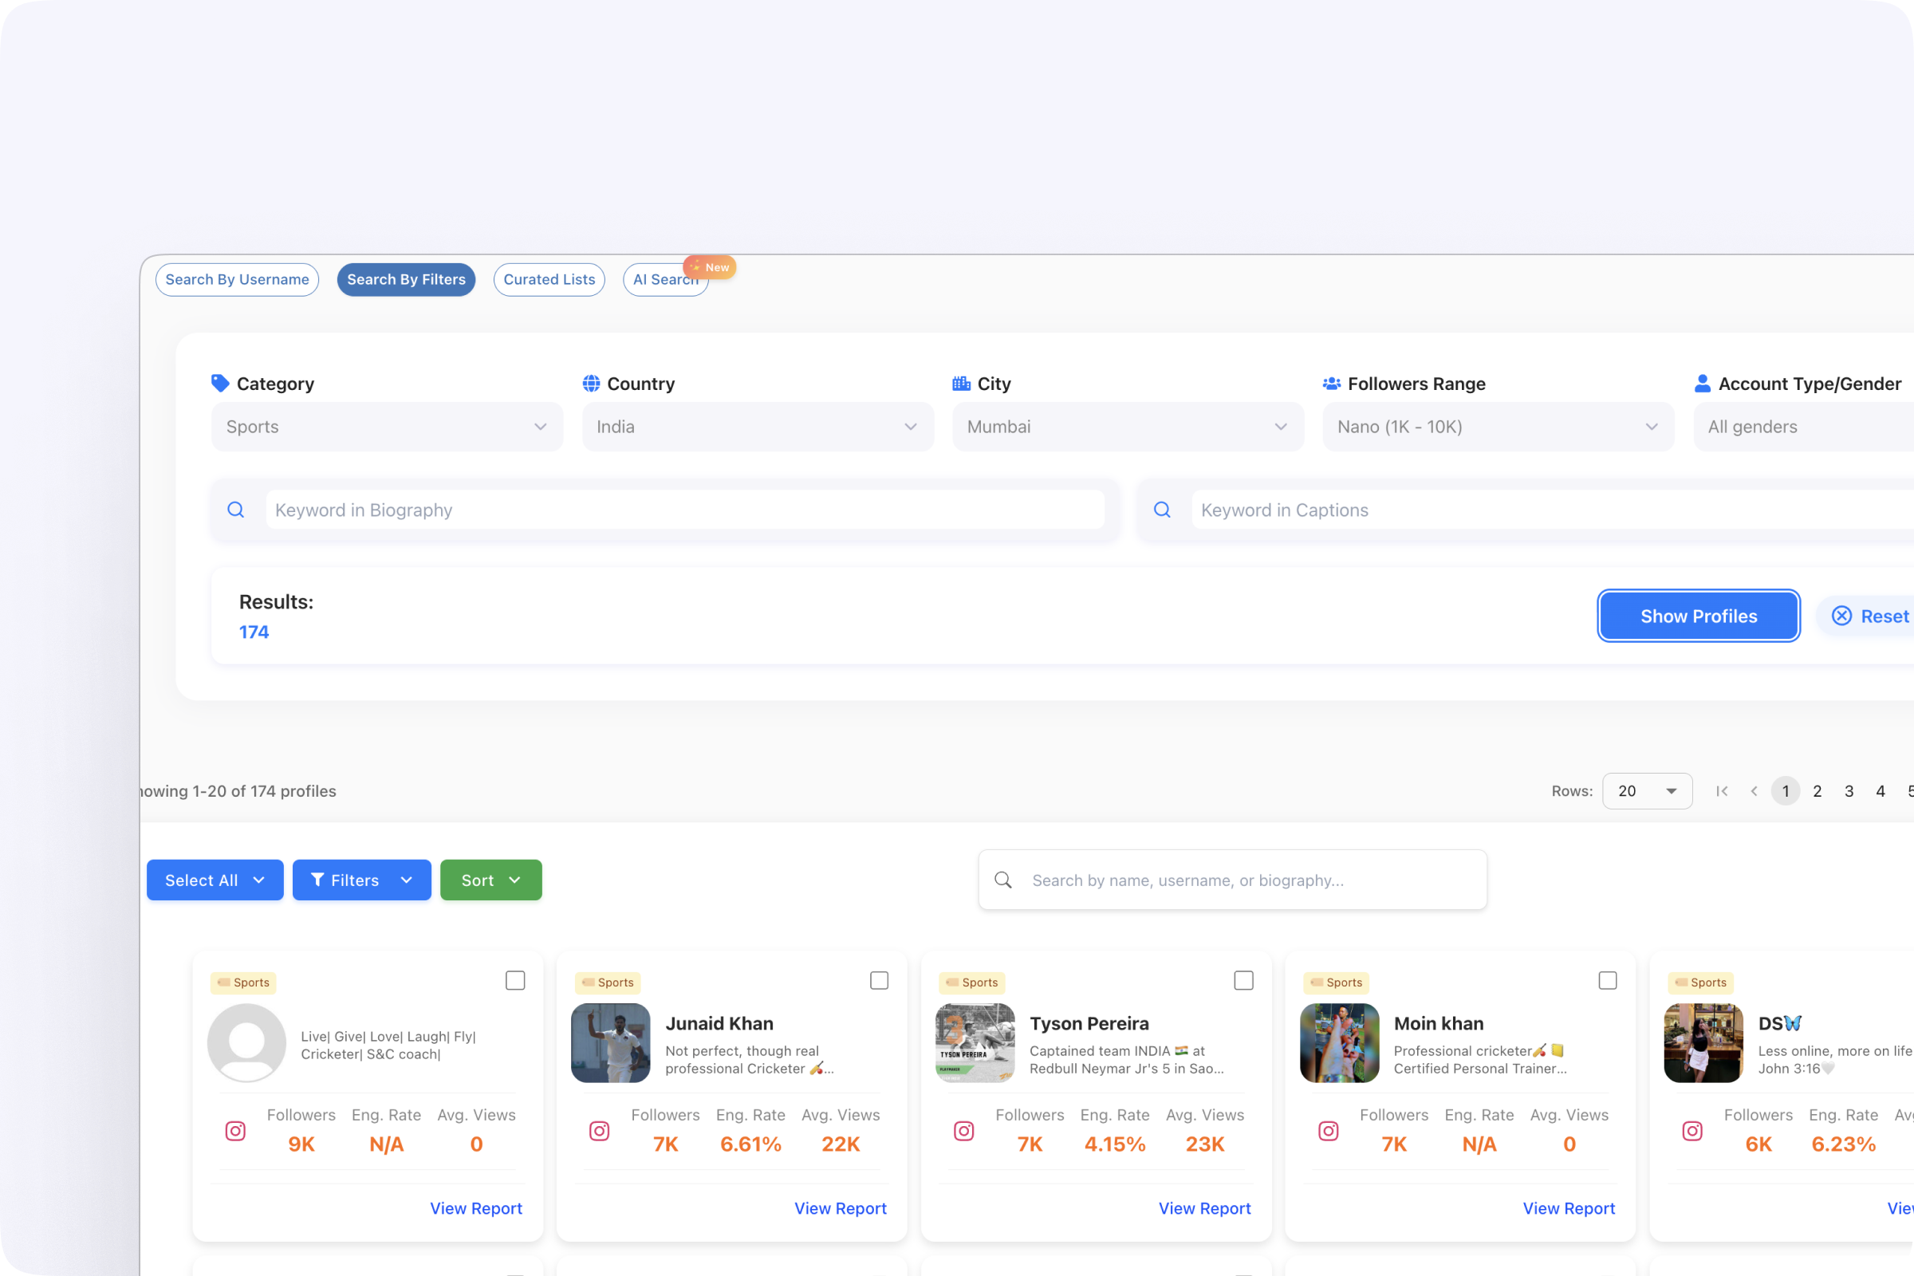This screenshot has height=1276, width=1914.
Task: Click the New badge on AI Search
Action: coord(710,267)
